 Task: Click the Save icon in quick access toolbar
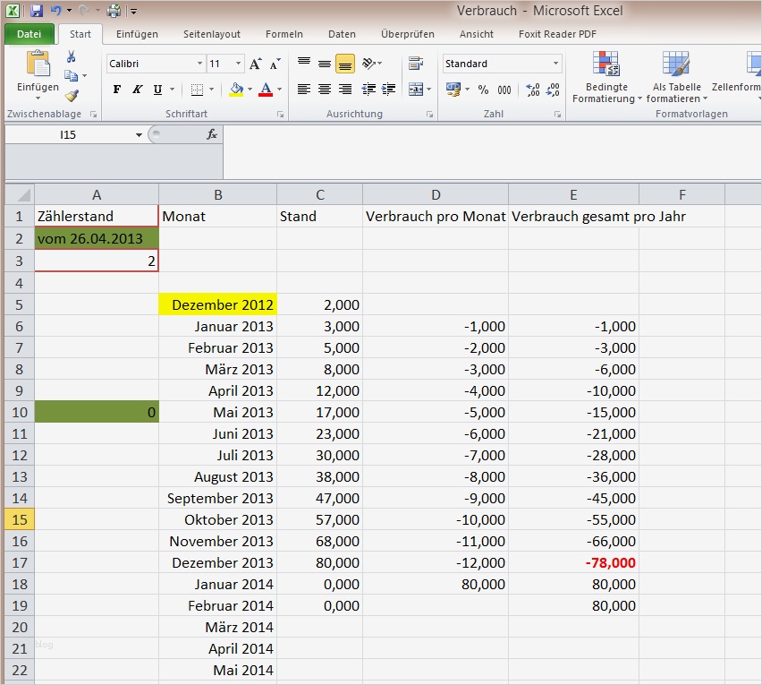click(x=37, y=11)
